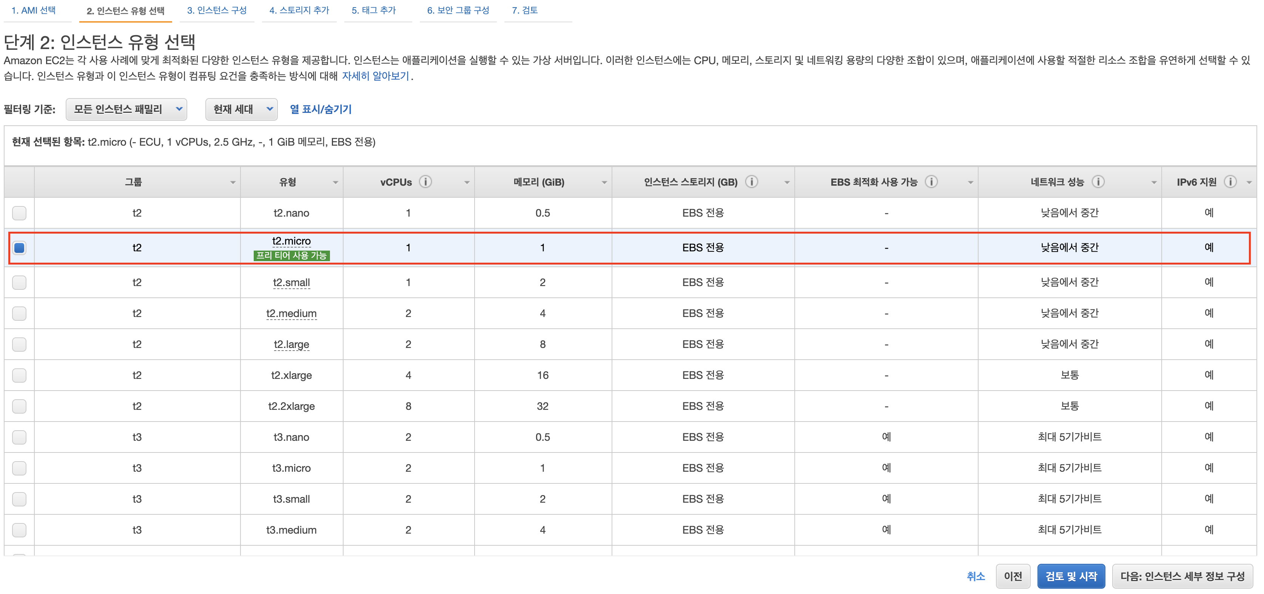Click info icon beside 인스턴스 스토리지 (GB)
Image resolution: width=1264 pixels, height=594 pixels.
pyautogui.click(x=751, y=182)
